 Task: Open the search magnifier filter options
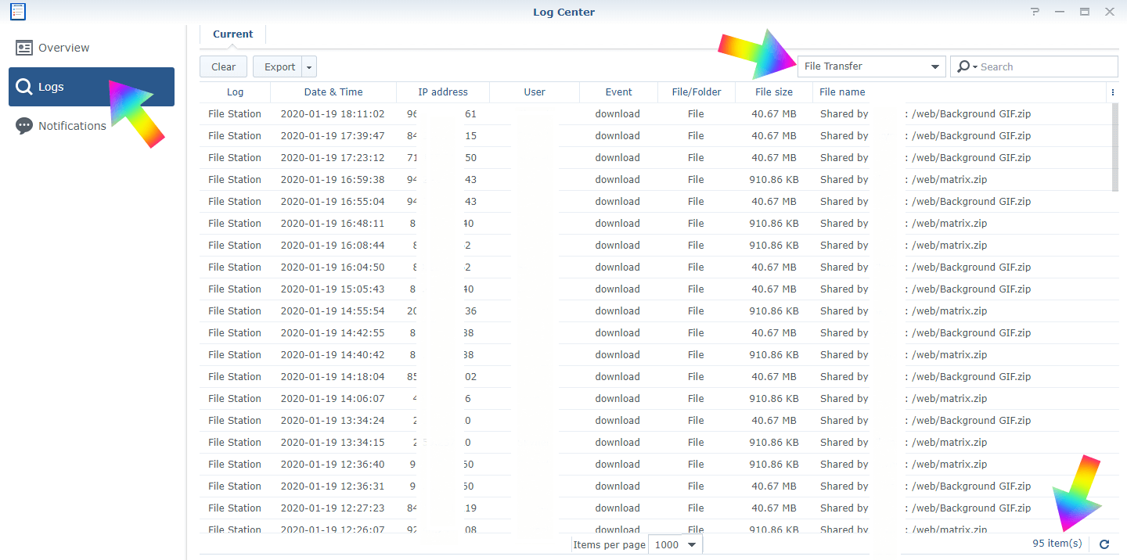click(967, 66)
